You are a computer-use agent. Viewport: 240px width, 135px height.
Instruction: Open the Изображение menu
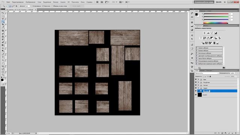tap(30, 2)
